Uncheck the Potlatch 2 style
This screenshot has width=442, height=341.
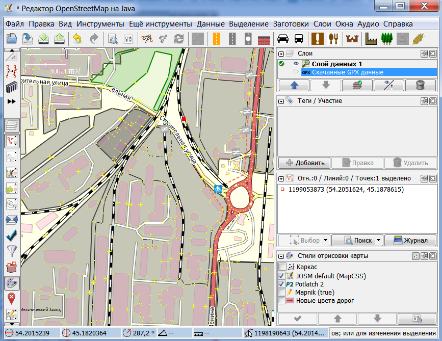pyautogui.click(x=282, y=284)
